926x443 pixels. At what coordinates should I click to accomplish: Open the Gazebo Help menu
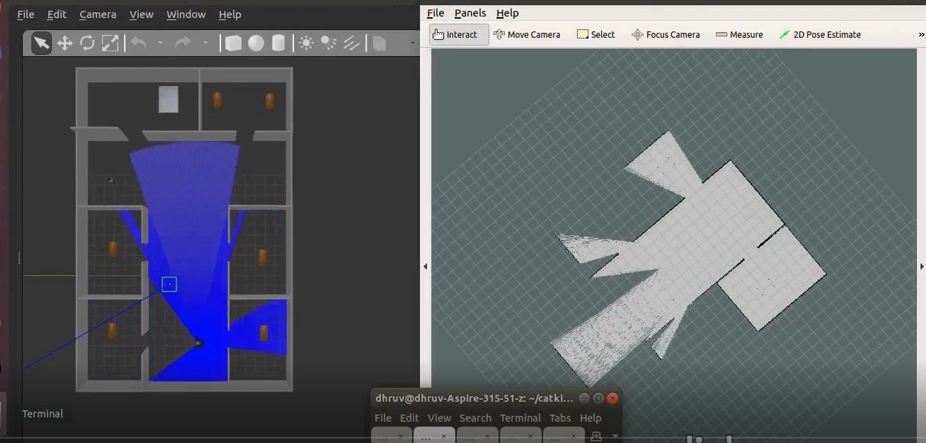(230, 14)
